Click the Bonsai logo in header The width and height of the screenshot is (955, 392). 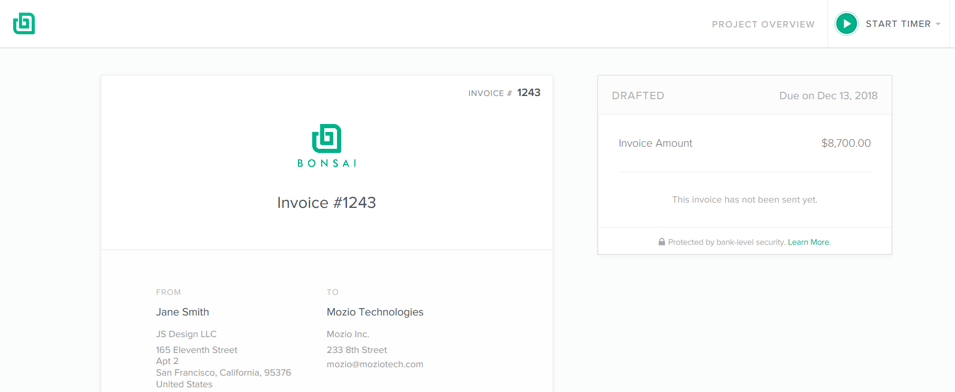coord(24,24)
